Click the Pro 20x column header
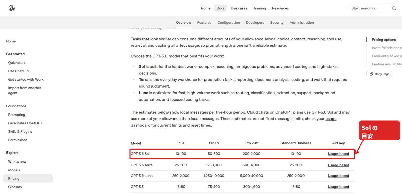402x194 pixels. (x=251, y=143)
